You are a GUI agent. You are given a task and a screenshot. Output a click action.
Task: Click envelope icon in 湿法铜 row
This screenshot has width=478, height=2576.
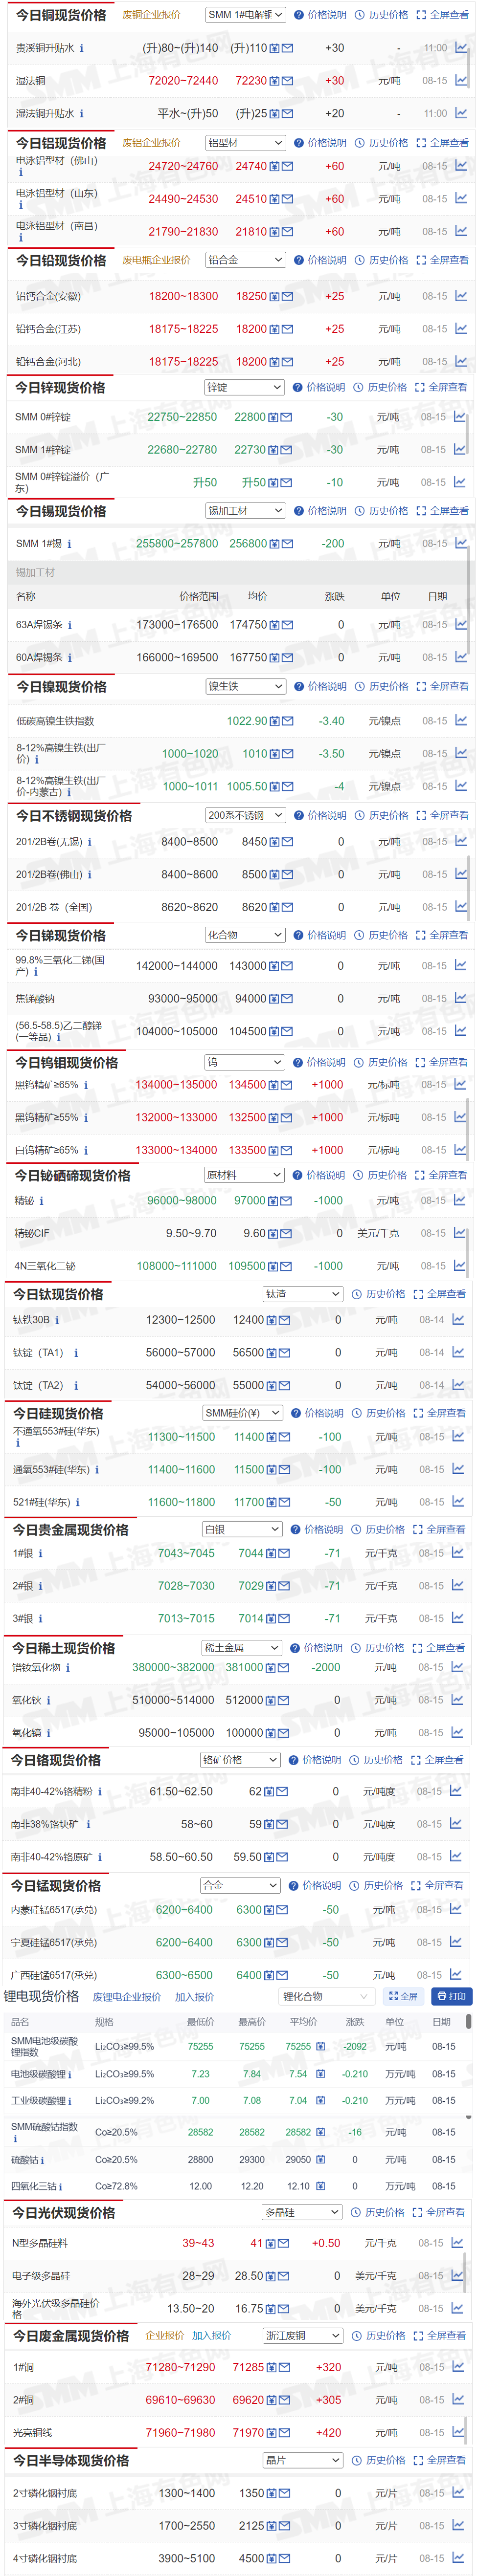(x=288, y=81)
